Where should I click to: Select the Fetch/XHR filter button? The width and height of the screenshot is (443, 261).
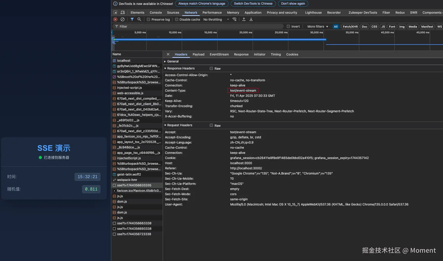pyautogui.click(x=350, y=27)
